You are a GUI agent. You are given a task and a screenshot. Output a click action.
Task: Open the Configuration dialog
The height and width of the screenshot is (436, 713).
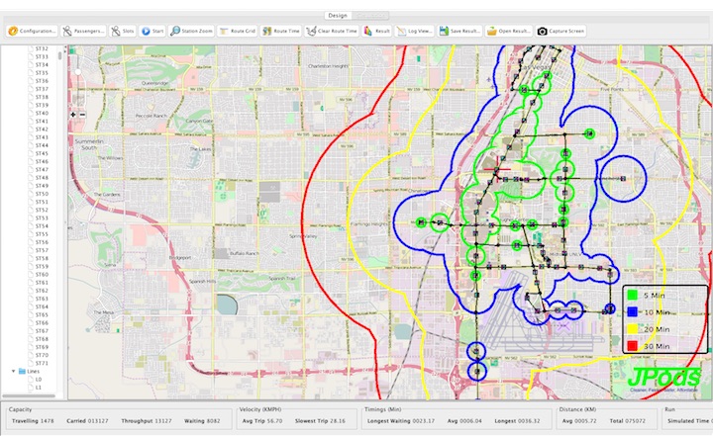[x=32, y=31]
